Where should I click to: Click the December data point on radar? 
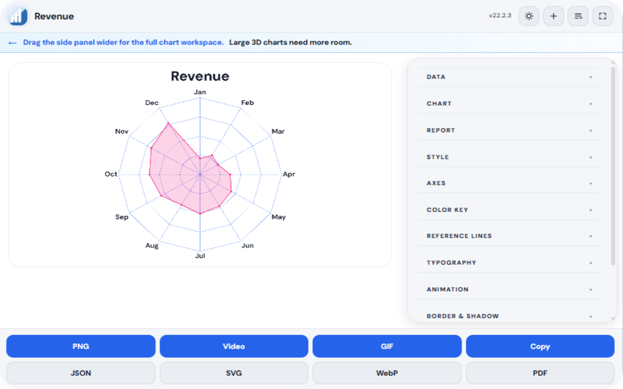click(x=168, y=124)
